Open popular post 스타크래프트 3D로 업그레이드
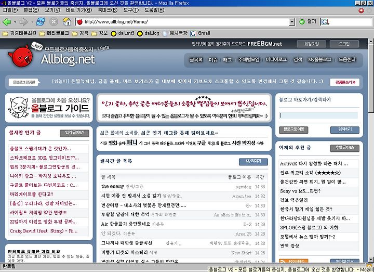The height and width of the screenshot is (272, 374). (x=44, y=158)
